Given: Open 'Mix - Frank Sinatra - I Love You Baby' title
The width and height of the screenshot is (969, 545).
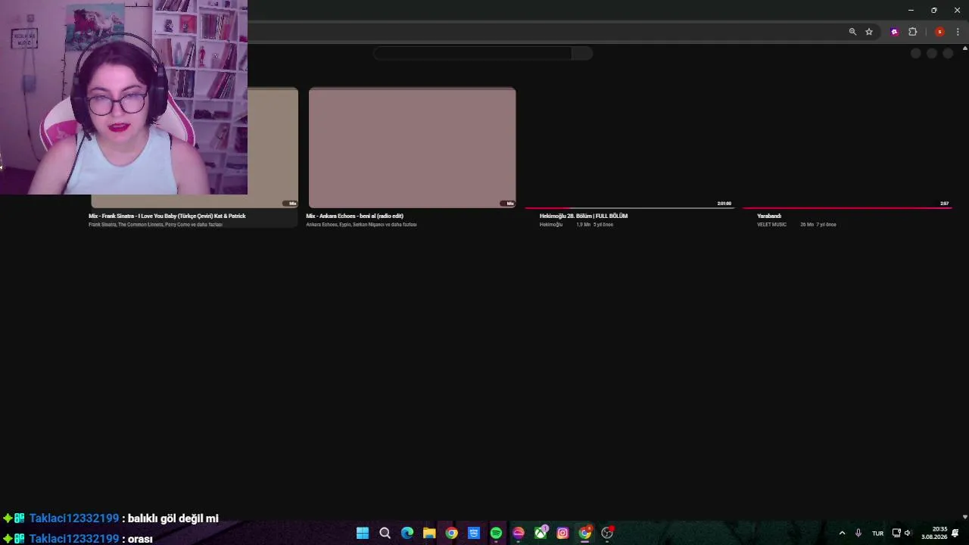Looking at the screenshot, I should click(167, 216).
